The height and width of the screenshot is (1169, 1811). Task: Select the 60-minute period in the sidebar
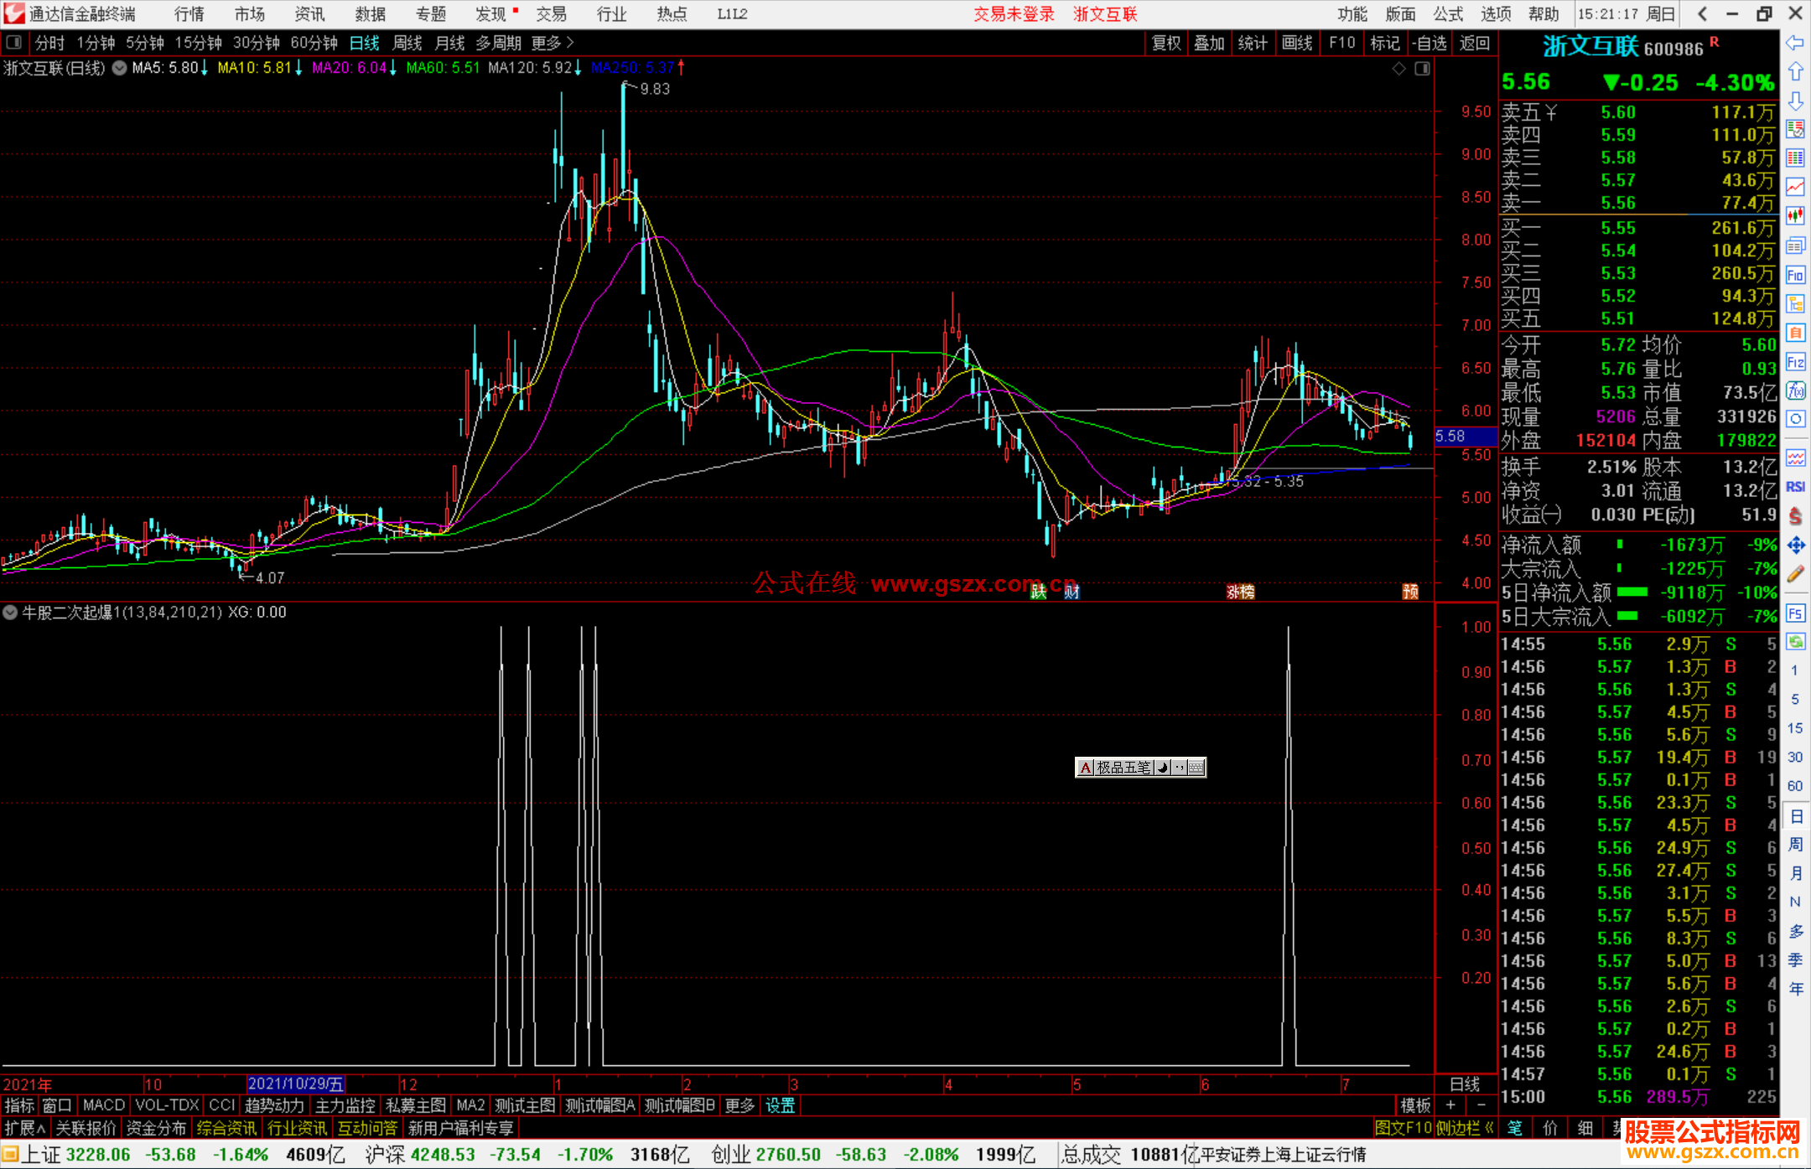coord(1795,786)
